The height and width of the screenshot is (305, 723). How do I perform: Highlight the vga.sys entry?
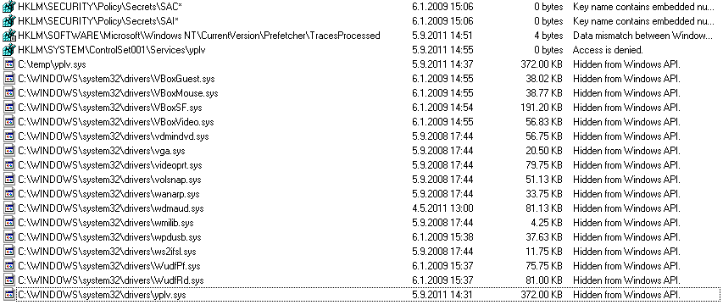click(x=361, y=151)
